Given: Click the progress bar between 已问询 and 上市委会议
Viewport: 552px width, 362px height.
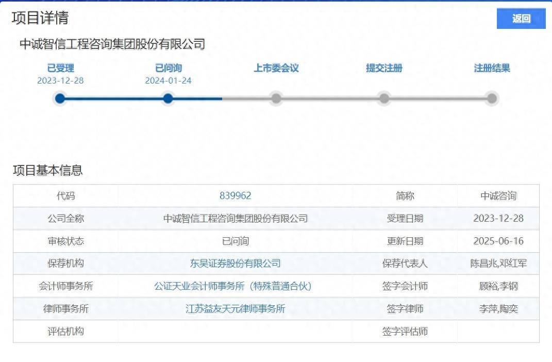Looking at the screenshot, I should tap(222, 98).
